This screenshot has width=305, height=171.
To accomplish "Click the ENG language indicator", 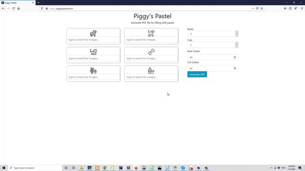I will coord(284,168).
